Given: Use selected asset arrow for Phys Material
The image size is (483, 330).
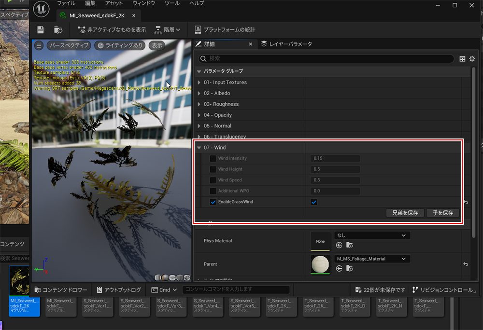Looking at the screenshot, I should click(339, 245).
